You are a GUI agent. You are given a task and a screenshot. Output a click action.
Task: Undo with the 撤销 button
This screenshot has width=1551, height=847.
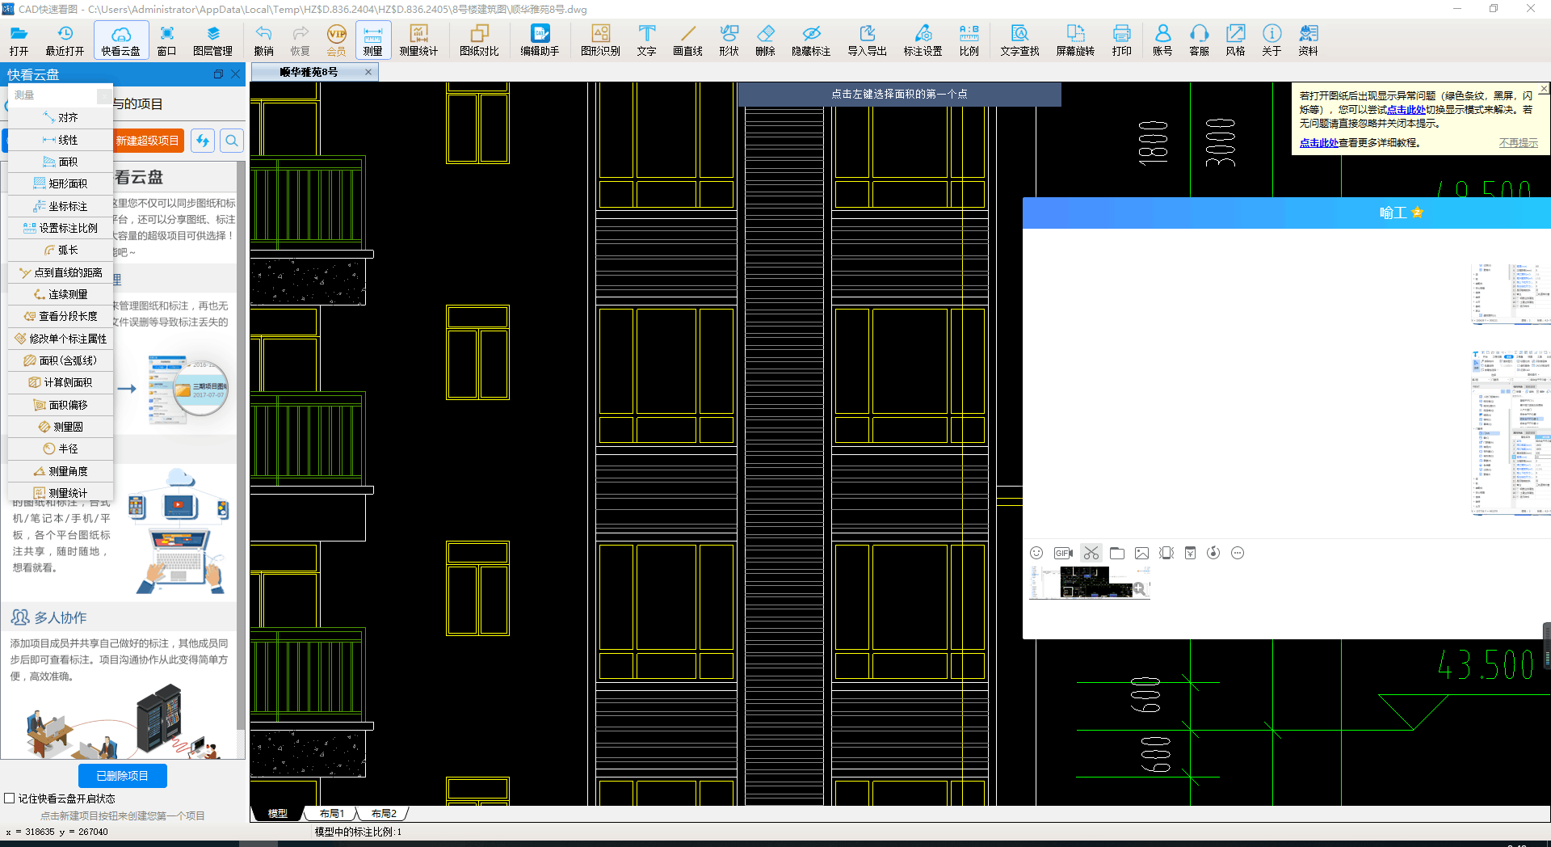point(263,40)
